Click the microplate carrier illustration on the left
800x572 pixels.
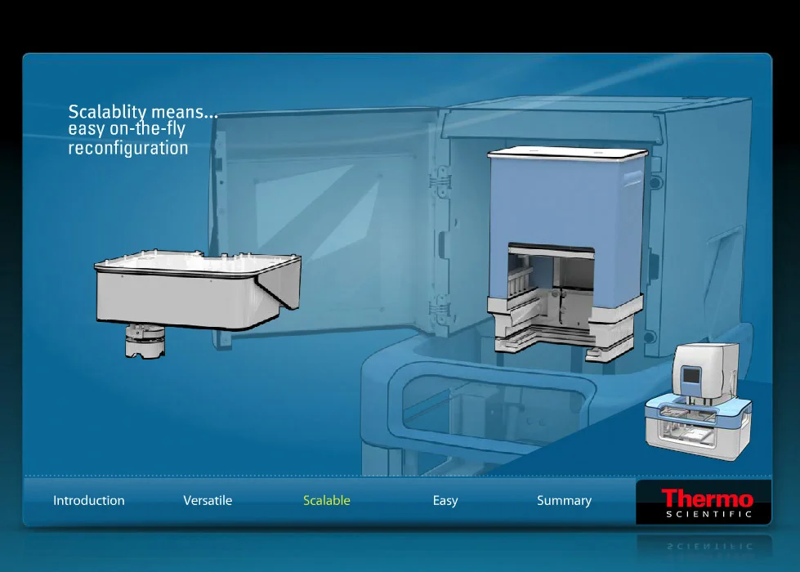[188, 290]
